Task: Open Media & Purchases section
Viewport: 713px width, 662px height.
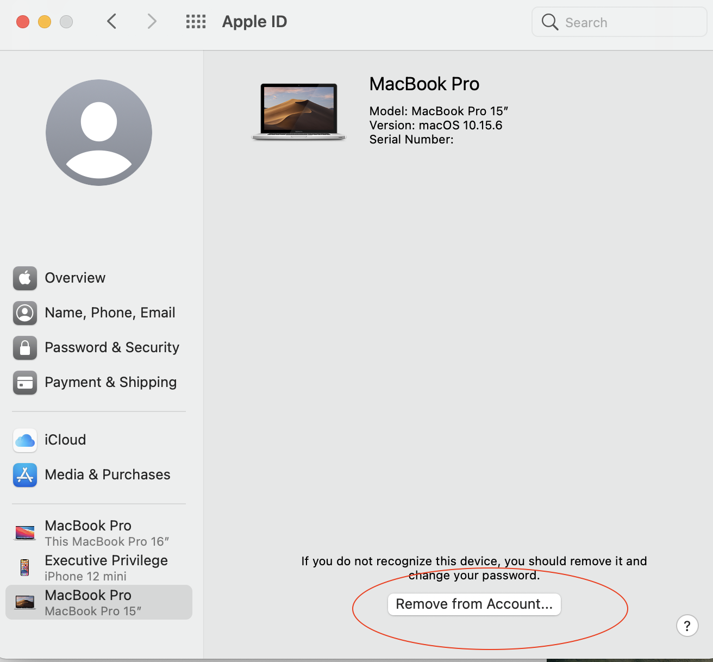Action: coord(99,475)
